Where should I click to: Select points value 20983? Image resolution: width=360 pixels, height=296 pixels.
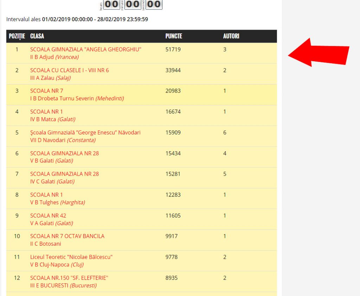point(173,91)
